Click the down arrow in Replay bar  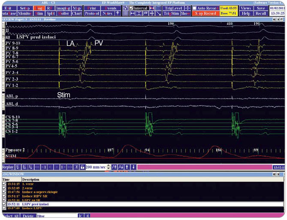[x=133, y=167]
